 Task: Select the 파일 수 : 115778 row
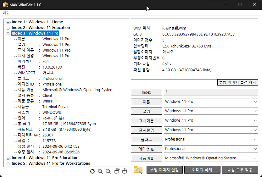point(36,141)
